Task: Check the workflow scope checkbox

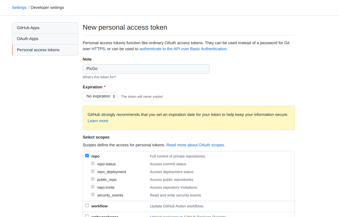Action: [87, 206]
